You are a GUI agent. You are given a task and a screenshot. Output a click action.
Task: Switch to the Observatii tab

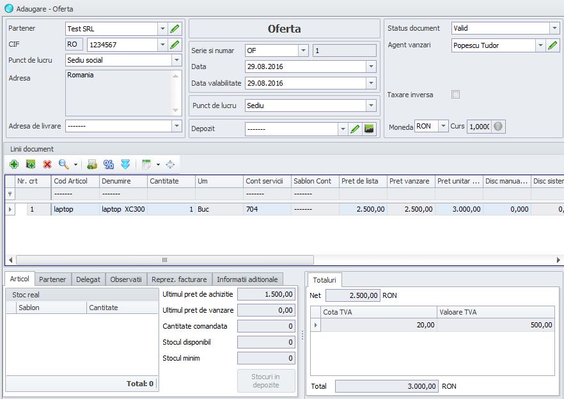click(126, 279)
